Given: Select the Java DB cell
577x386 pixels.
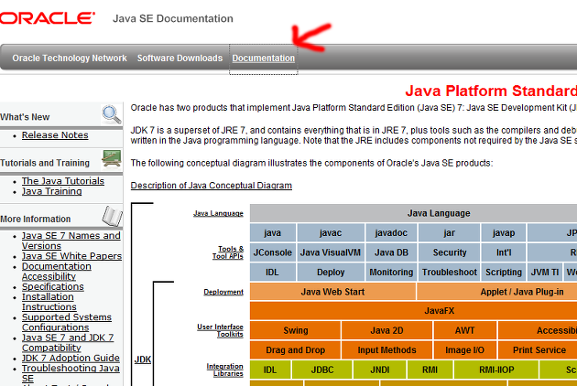Looking at the screenshot, I should coord(391,252).
